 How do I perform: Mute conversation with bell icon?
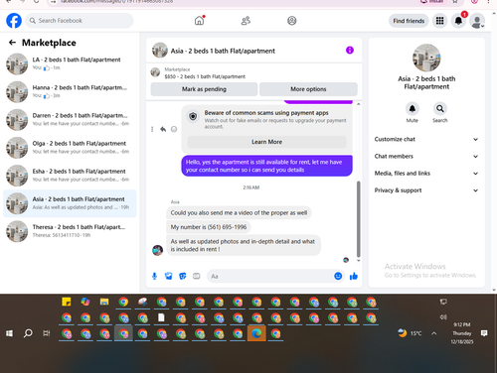413,109
